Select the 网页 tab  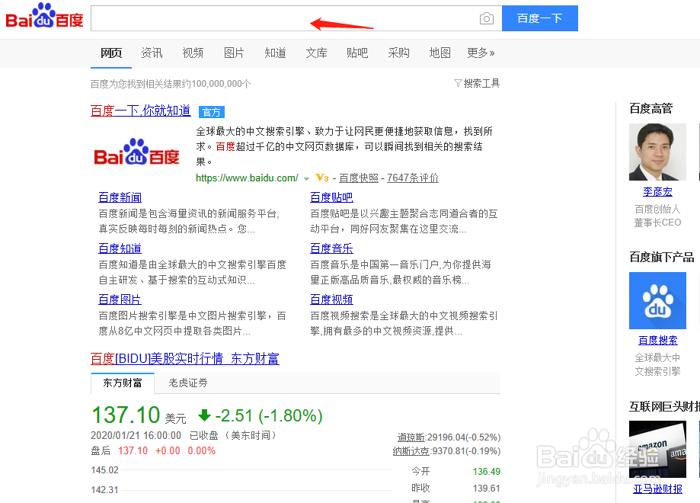pyautogui.click(x=111, y=53)
